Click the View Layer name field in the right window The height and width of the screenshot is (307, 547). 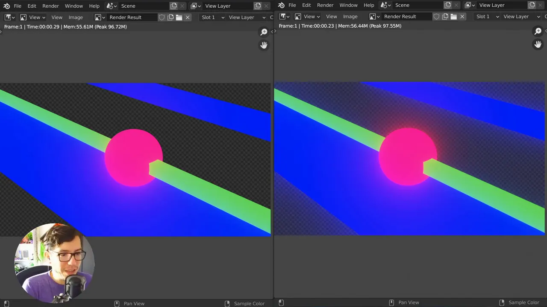[x=503, y=5]
